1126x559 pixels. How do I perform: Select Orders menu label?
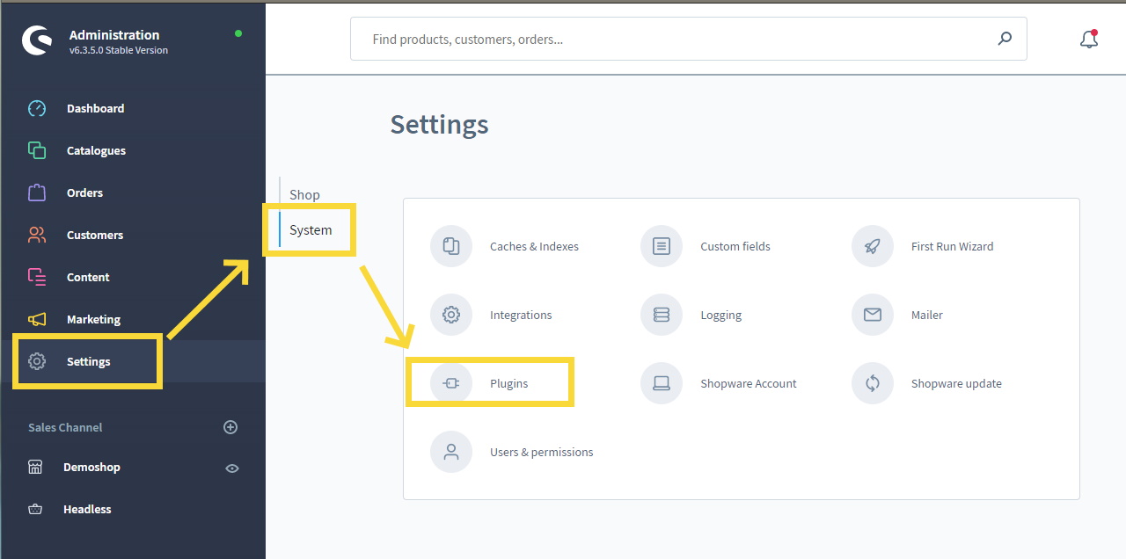[84, 192]
